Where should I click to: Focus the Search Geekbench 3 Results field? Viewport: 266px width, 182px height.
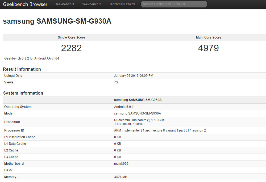click(174, 4)
